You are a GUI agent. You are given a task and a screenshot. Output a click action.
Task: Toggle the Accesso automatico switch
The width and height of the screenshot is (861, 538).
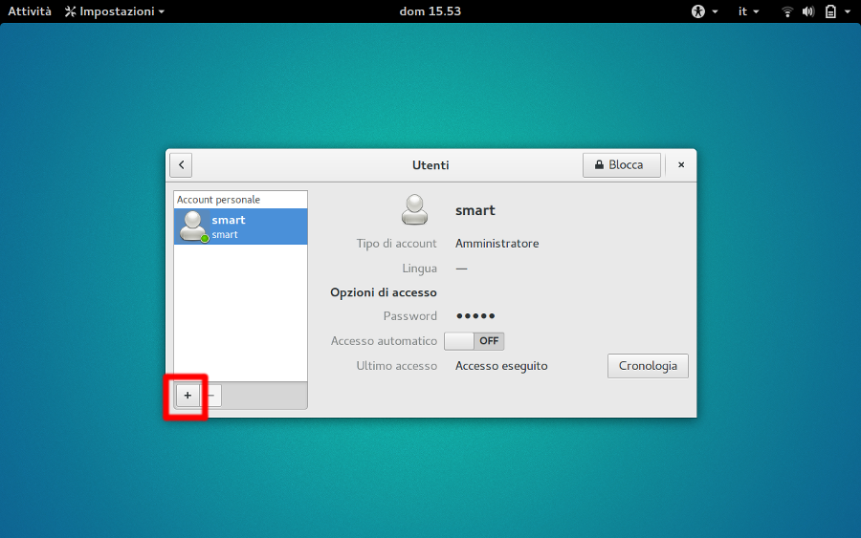[474, 341]
